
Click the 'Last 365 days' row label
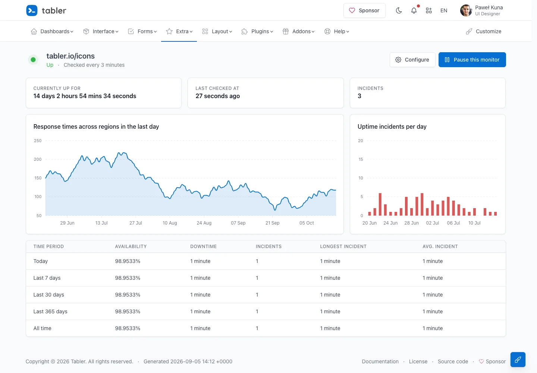(50, 311)
